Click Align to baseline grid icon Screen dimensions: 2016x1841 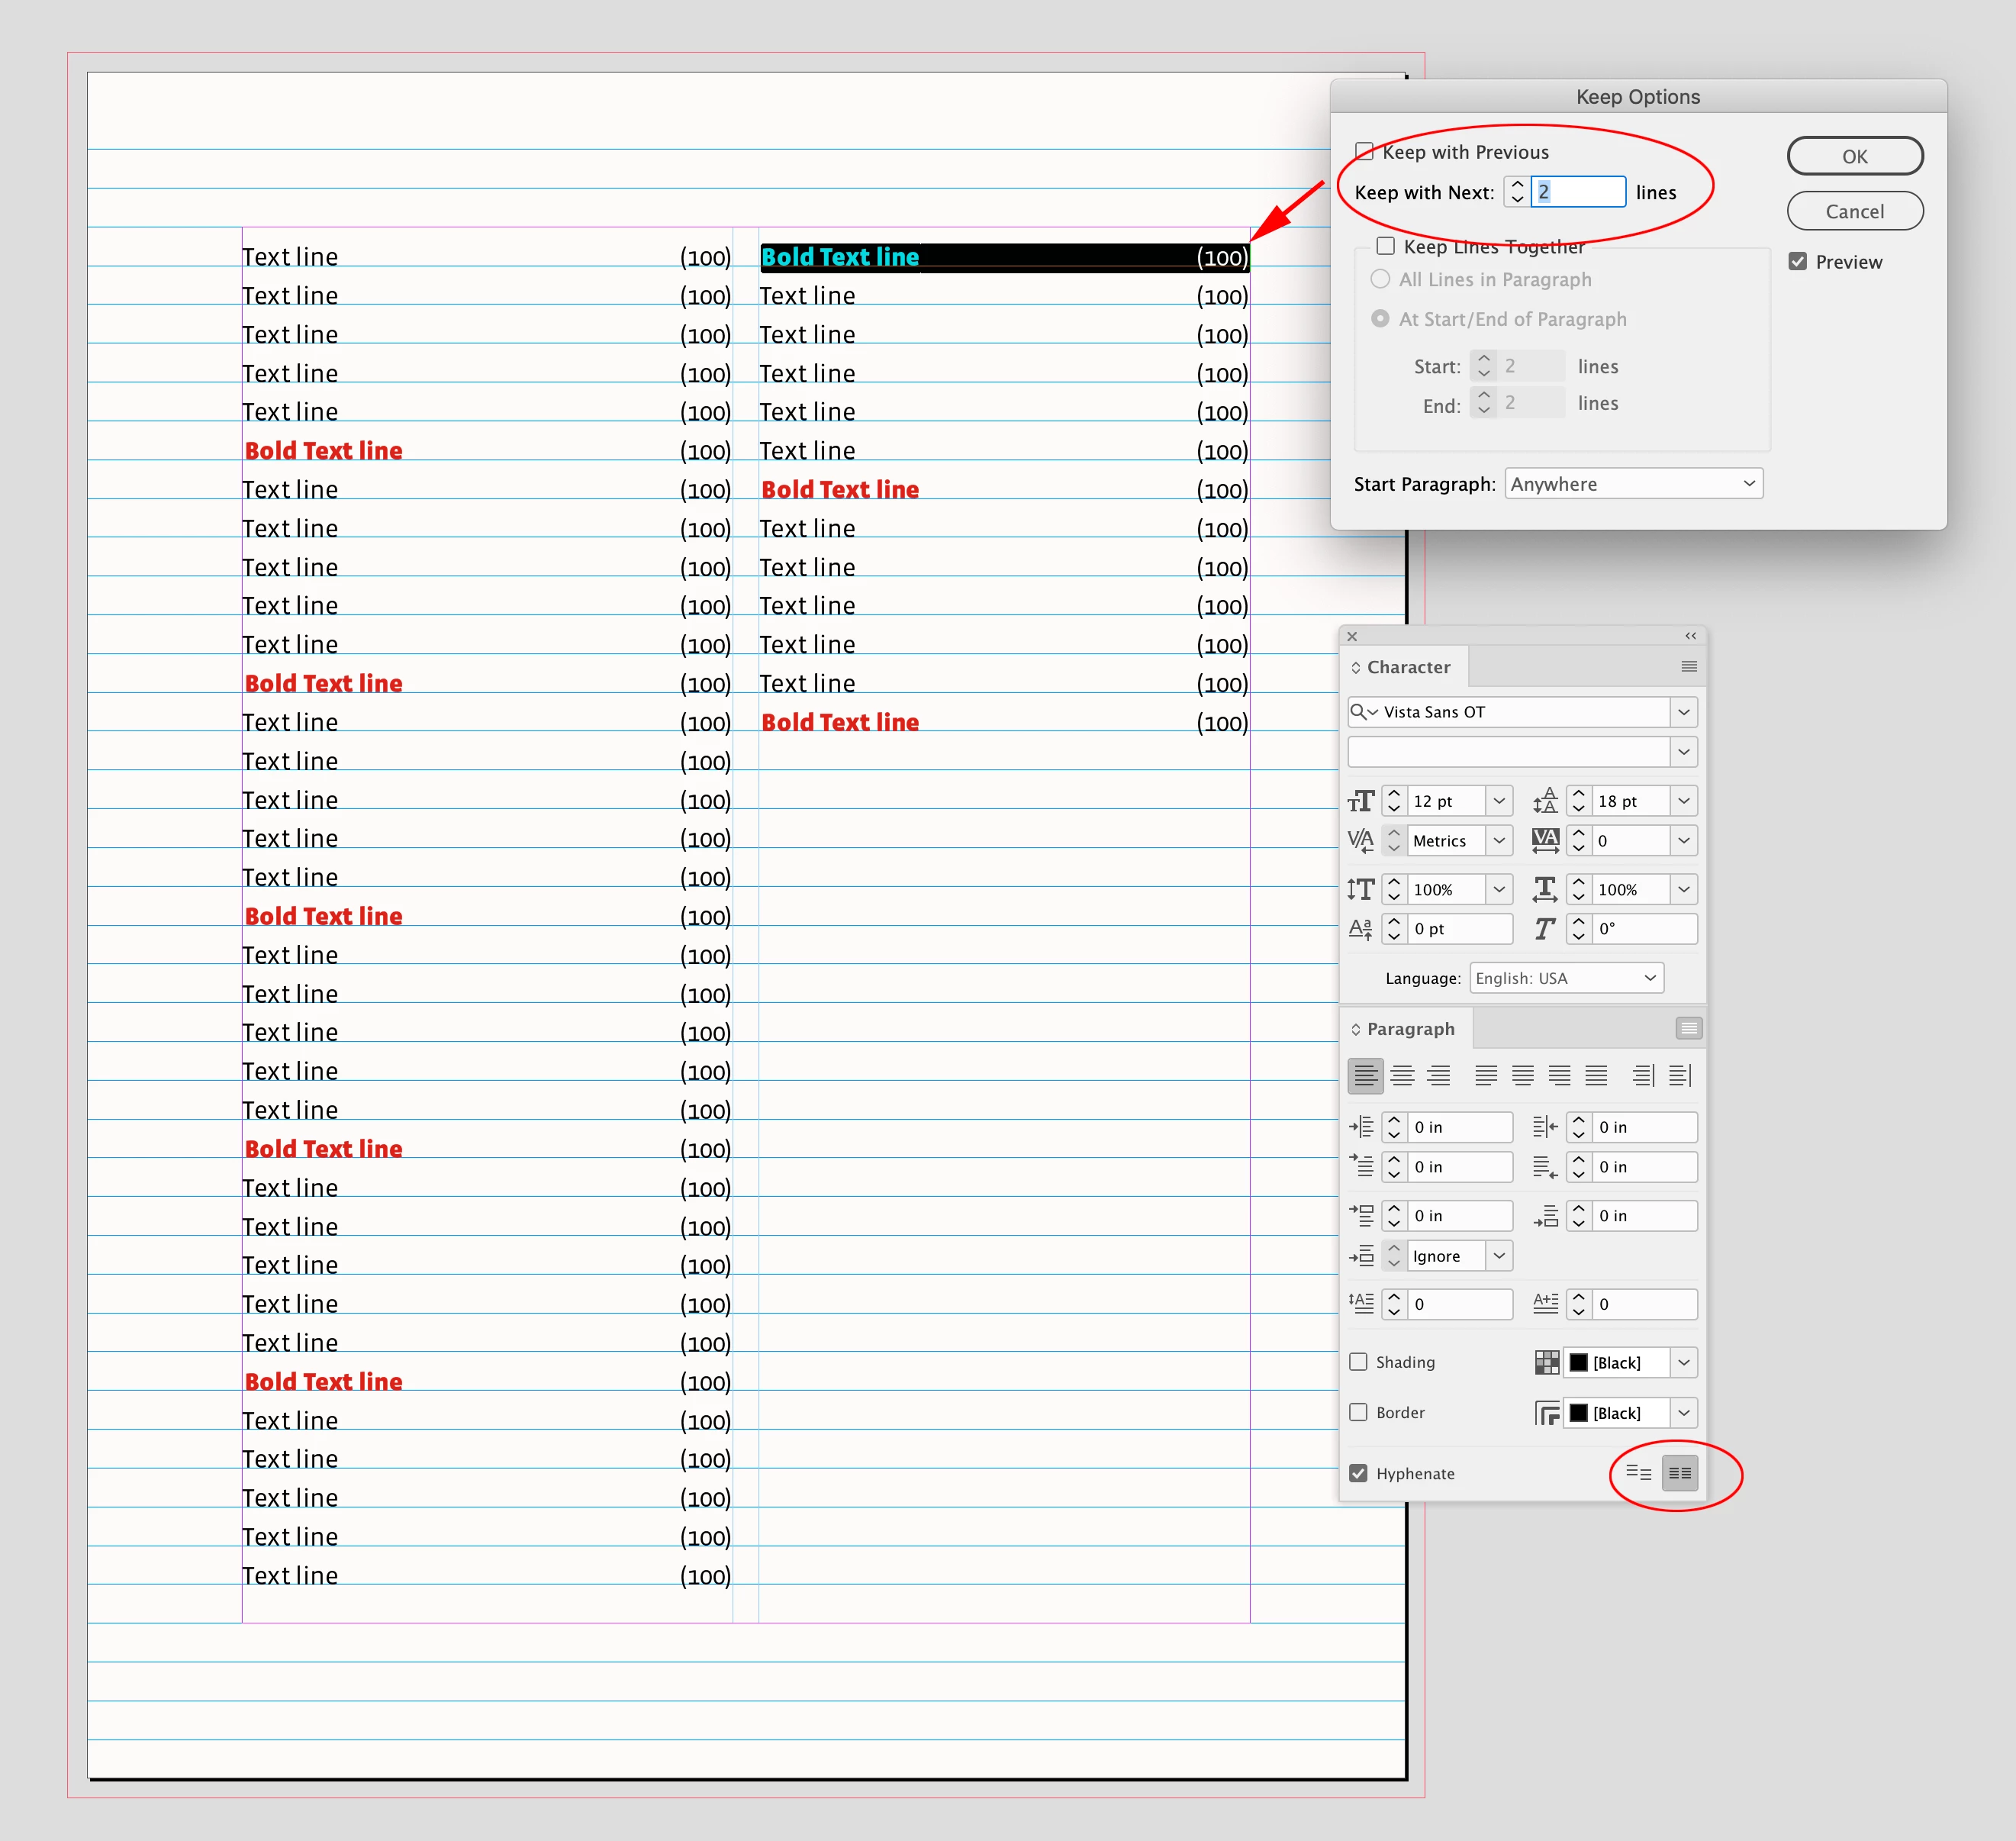click(1680, 1473)
